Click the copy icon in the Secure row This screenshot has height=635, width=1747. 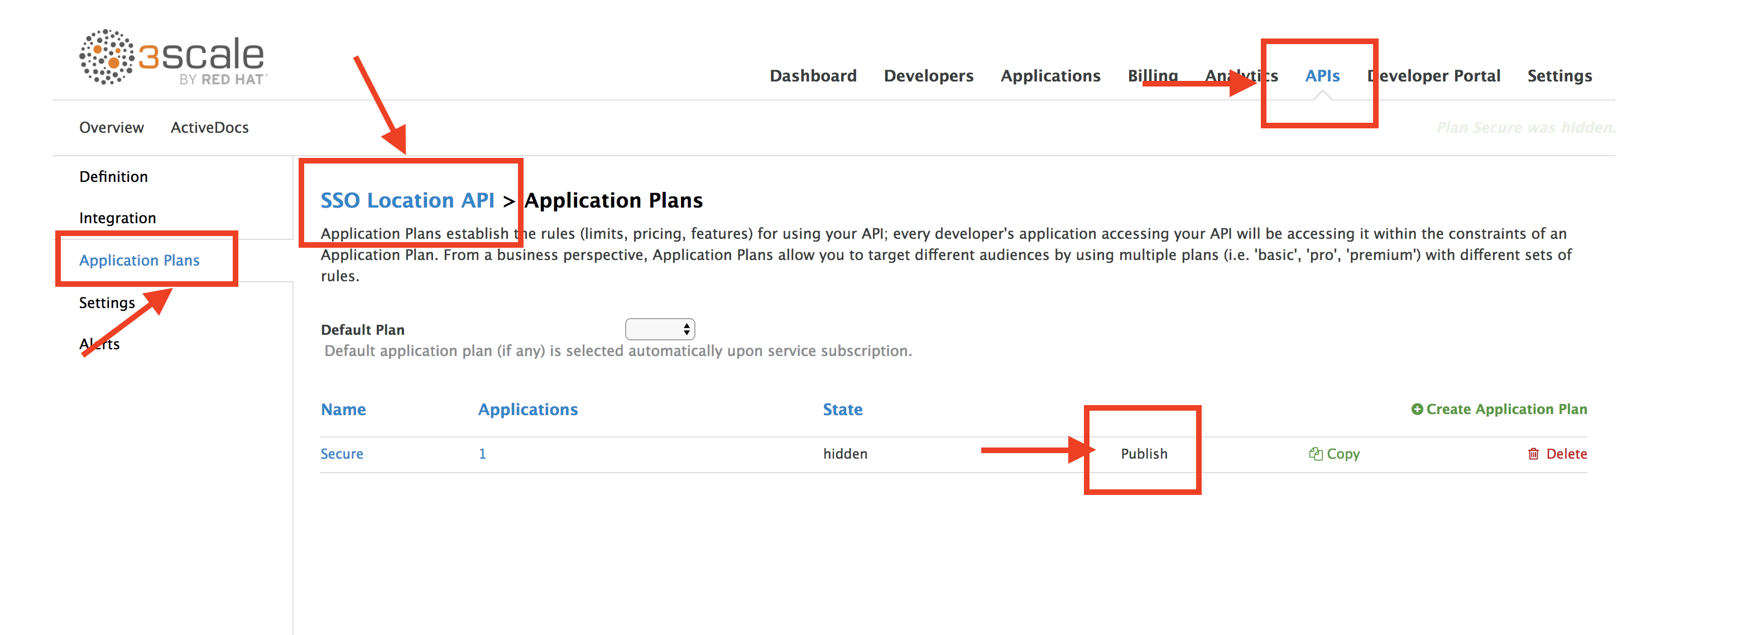(x=1315, y=454)
